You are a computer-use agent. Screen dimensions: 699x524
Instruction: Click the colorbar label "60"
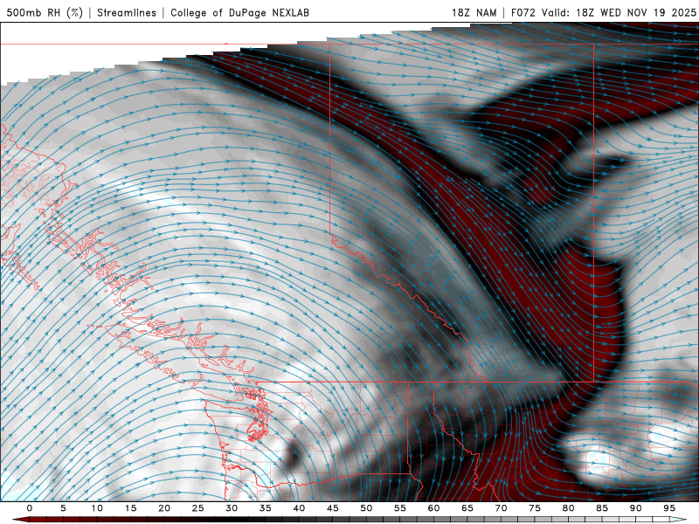[x=433, y=508]
